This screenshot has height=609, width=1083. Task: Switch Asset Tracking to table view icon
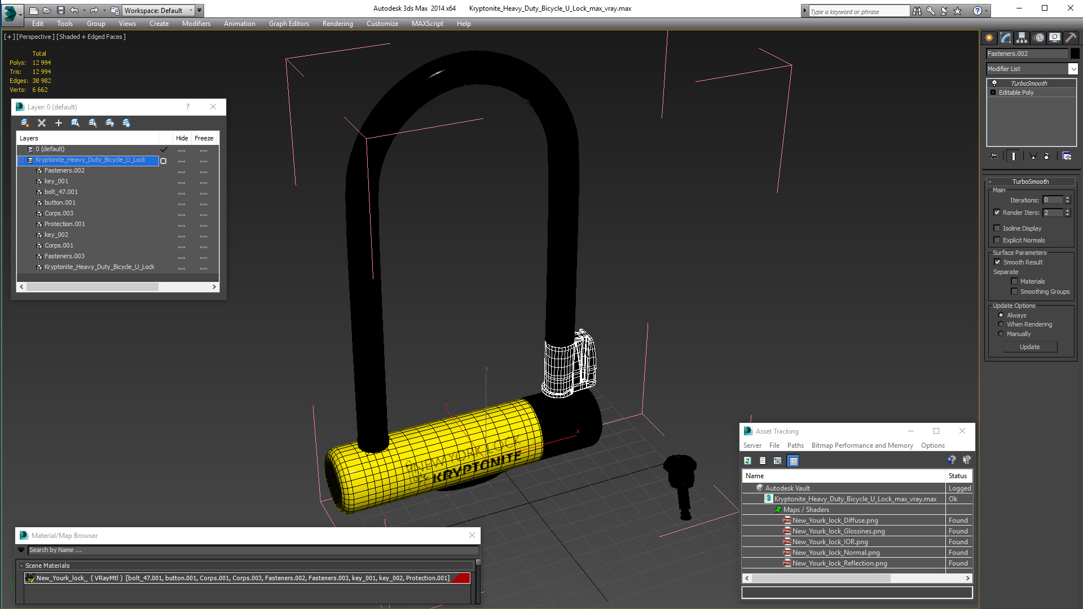pos(794,461)
